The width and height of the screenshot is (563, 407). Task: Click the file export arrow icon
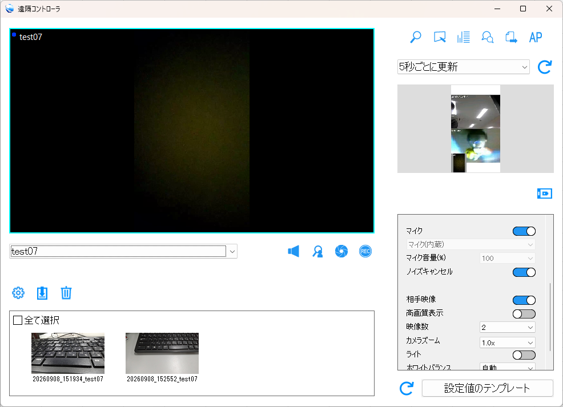511,37
